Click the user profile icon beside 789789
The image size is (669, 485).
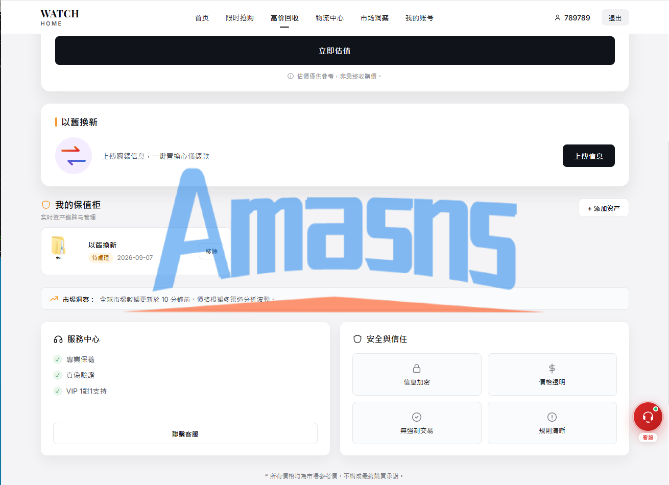[x=557, y=18]
